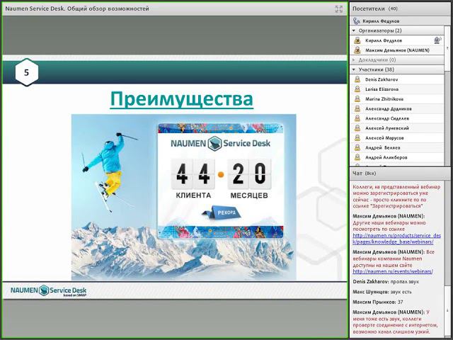
Task: Click the attendee list vertical scrollbar
Action: coord(447,96)
